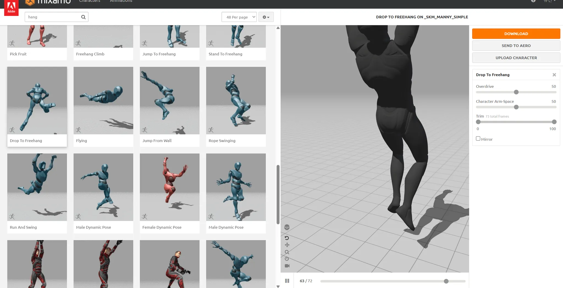Select the viewer zoom magnifier icon

pyautogui.click(x=287, y=252)
